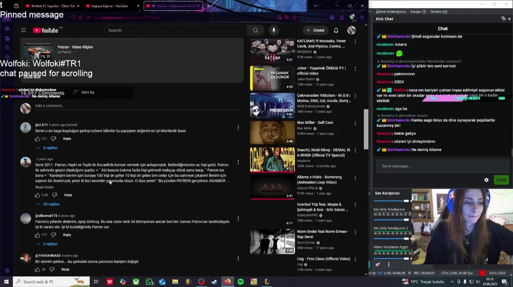This screenshot has height=287, width=513.
Task: Open Norm Ender Rap Dersi thumbnail
Action: [x=272, y=241]
